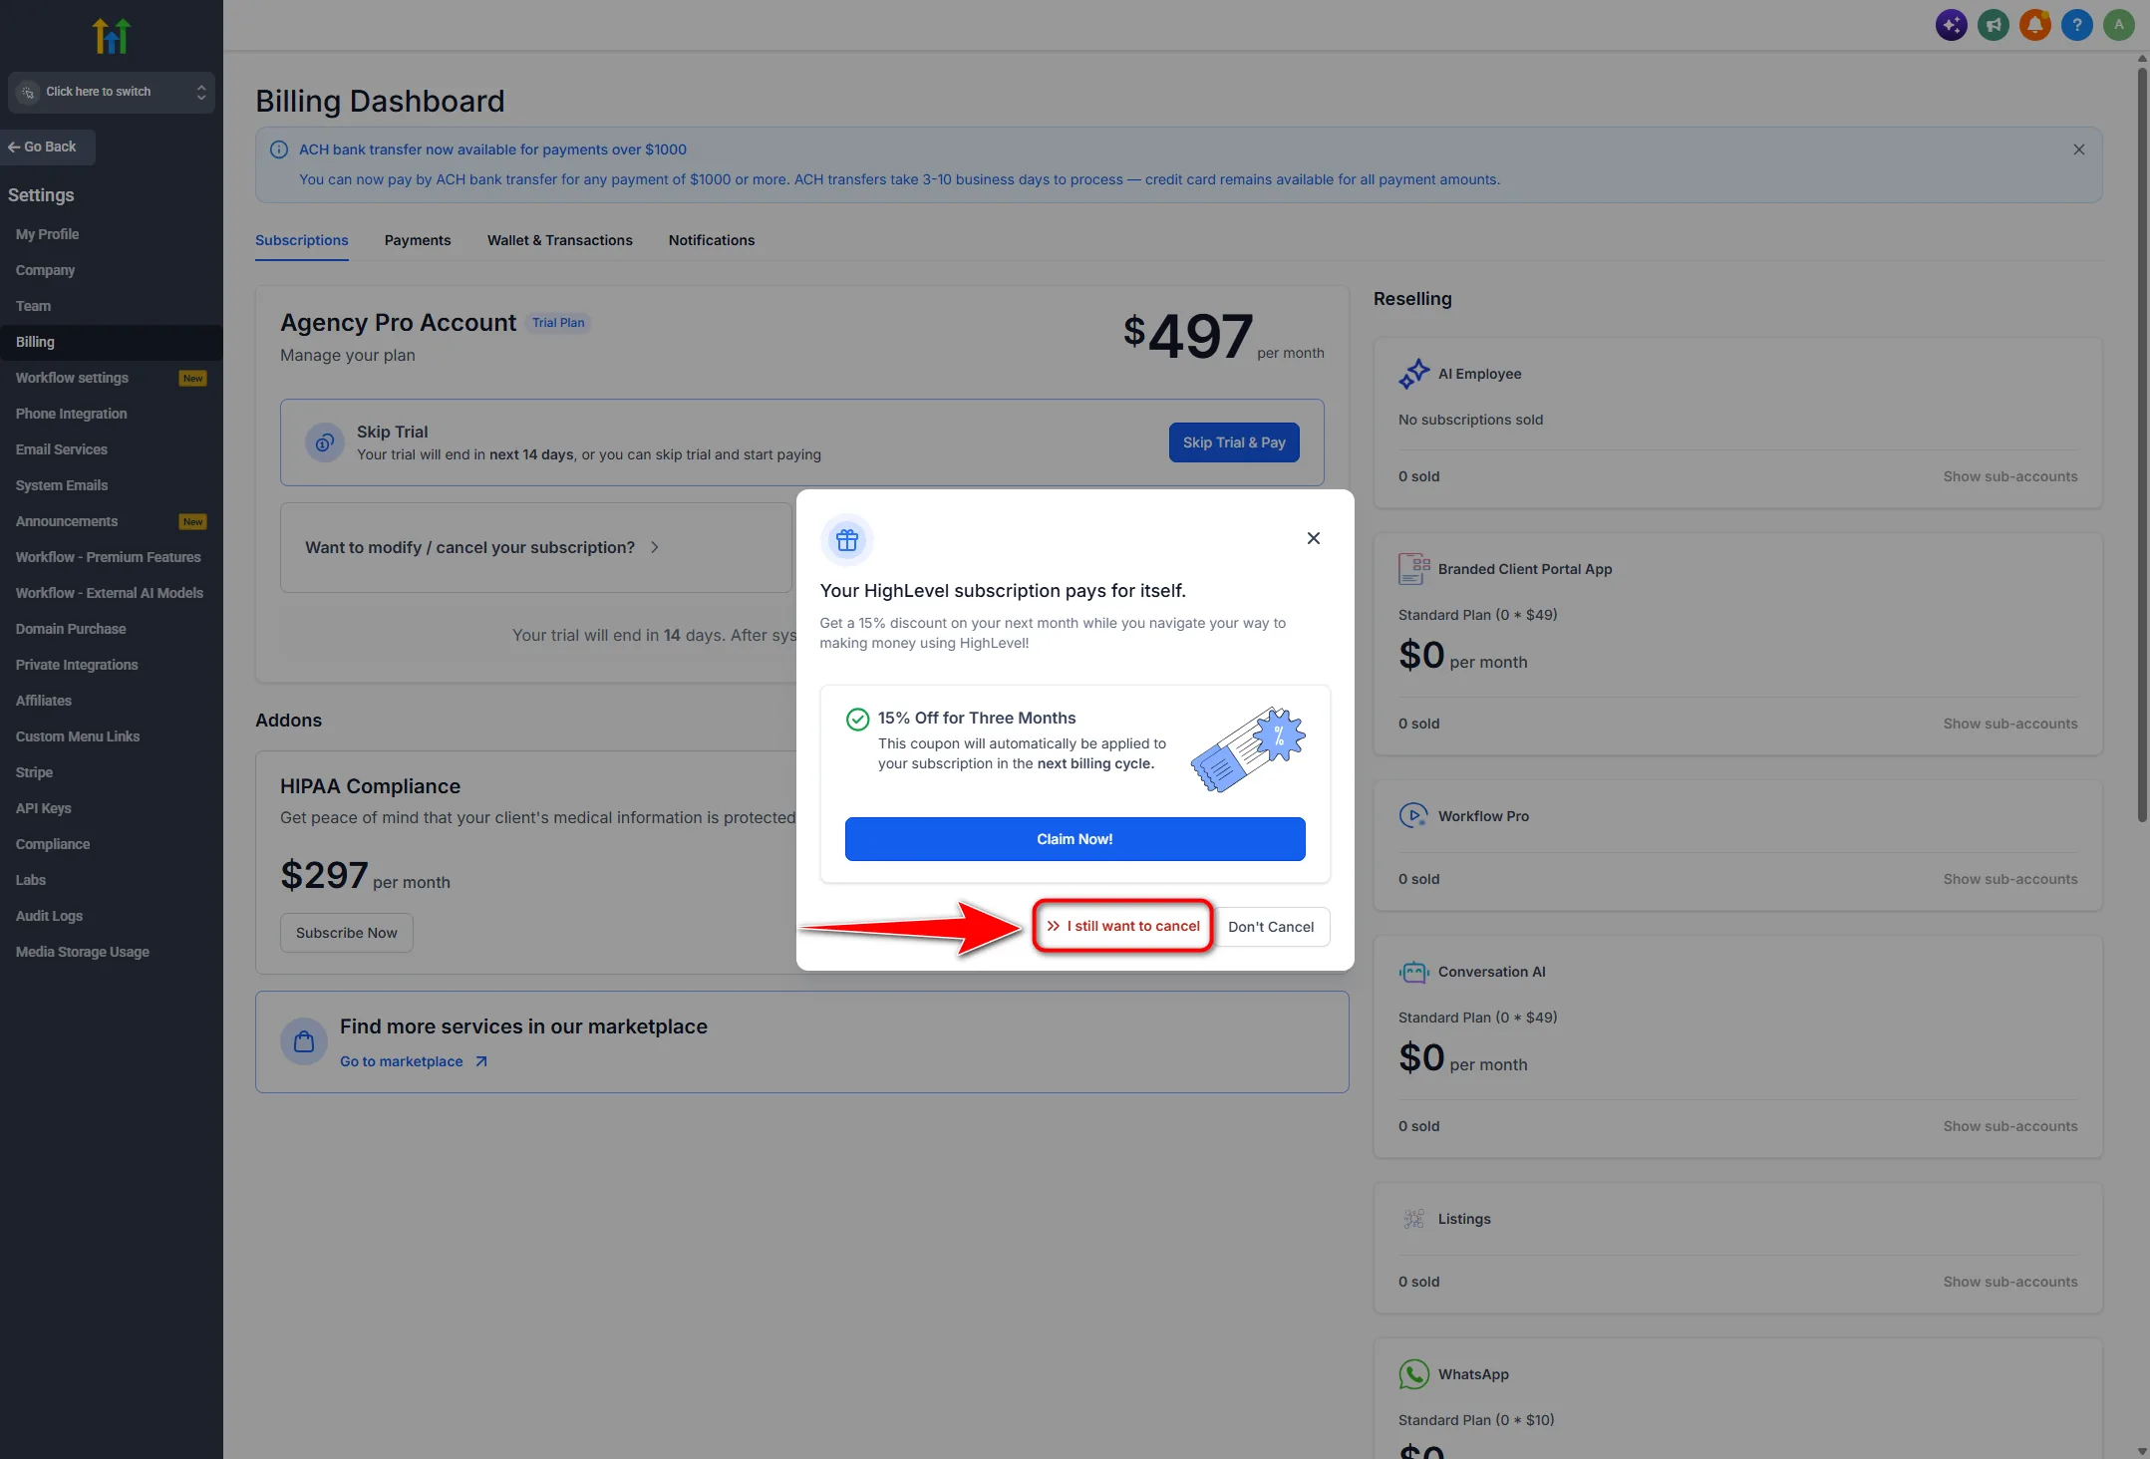Click the Branded Client Portal App icon

[x=1413, y=569]
